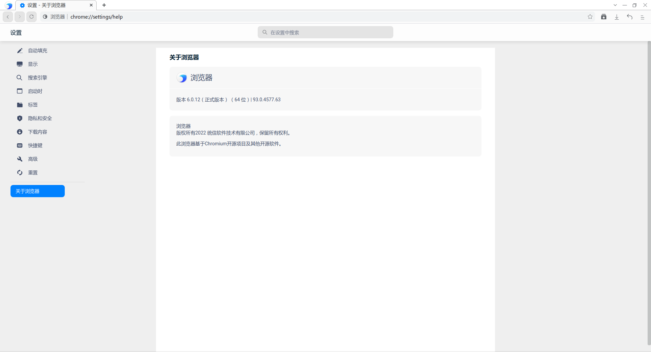Open the browser main menu icon
651x352 pixels.
(x=642, y=17)
